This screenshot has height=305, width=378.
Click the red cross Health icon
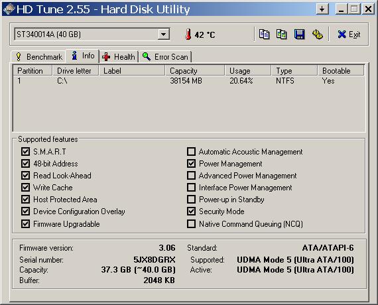tap(106, 57)
